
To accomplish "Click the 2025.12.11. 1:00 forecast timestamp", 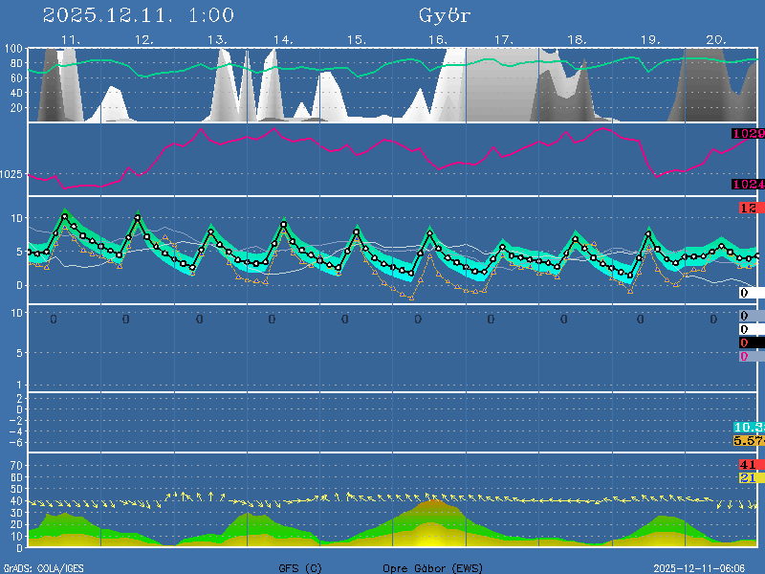I will click(139, 15).
